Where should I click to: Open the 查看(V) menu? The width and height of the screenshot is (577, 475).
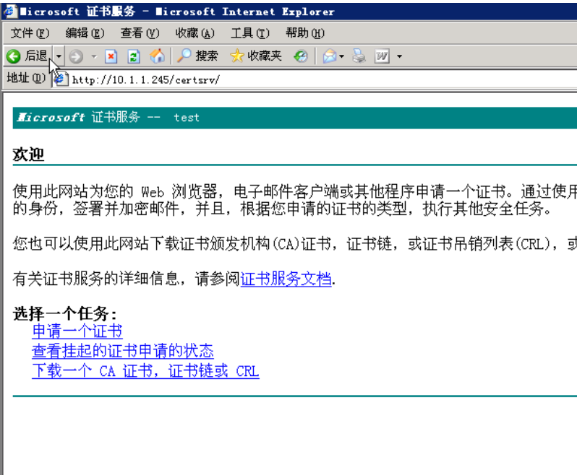tap(140, 33)
